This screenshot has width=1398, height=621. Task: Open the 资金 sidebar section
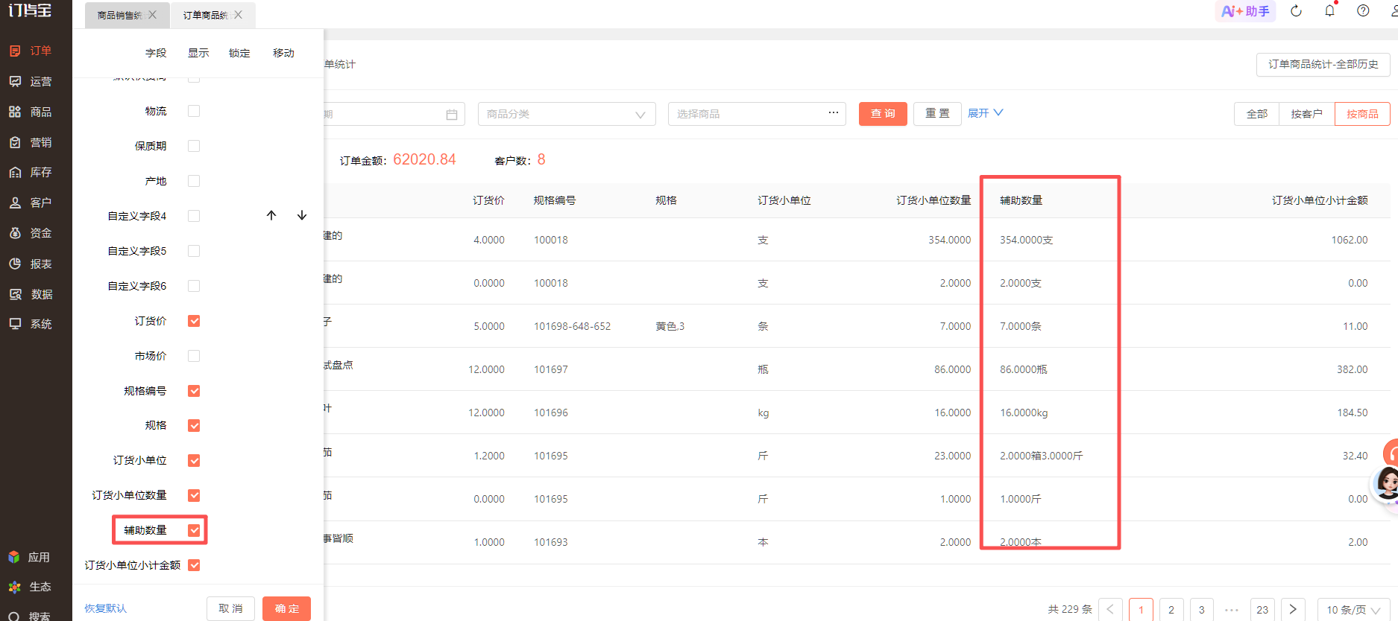click(x=31, y=233)
